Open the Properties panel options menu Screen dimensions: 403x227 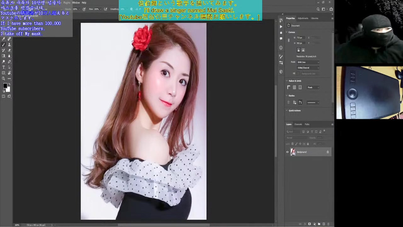pos(332,18)
